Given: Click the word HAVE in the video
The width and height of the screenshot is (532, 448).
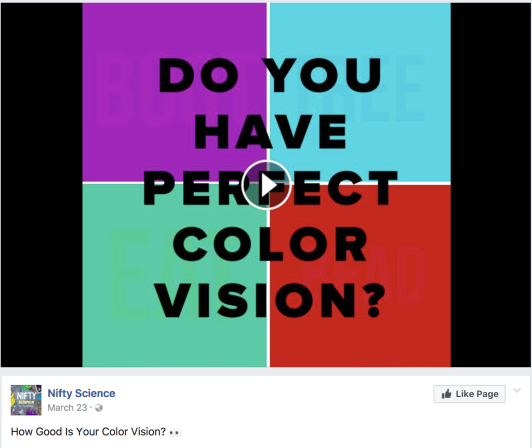Looking at the screenshot, I should [270, 131].
